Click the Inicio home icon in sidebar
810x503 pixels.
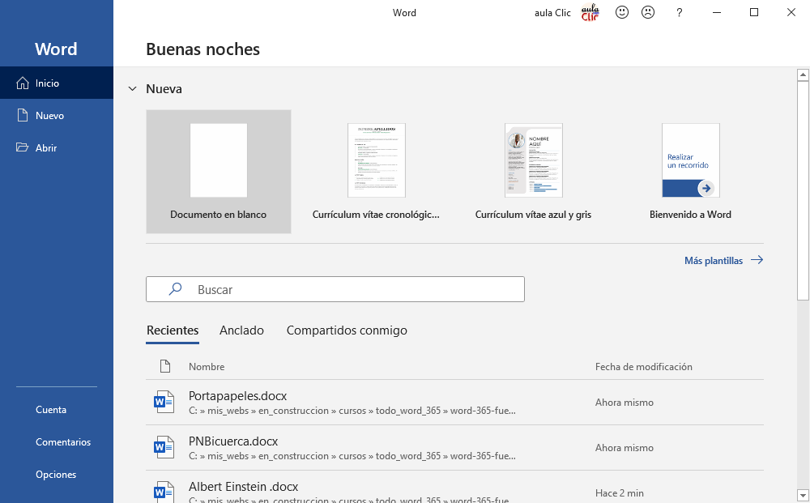(x=23, y=83)
